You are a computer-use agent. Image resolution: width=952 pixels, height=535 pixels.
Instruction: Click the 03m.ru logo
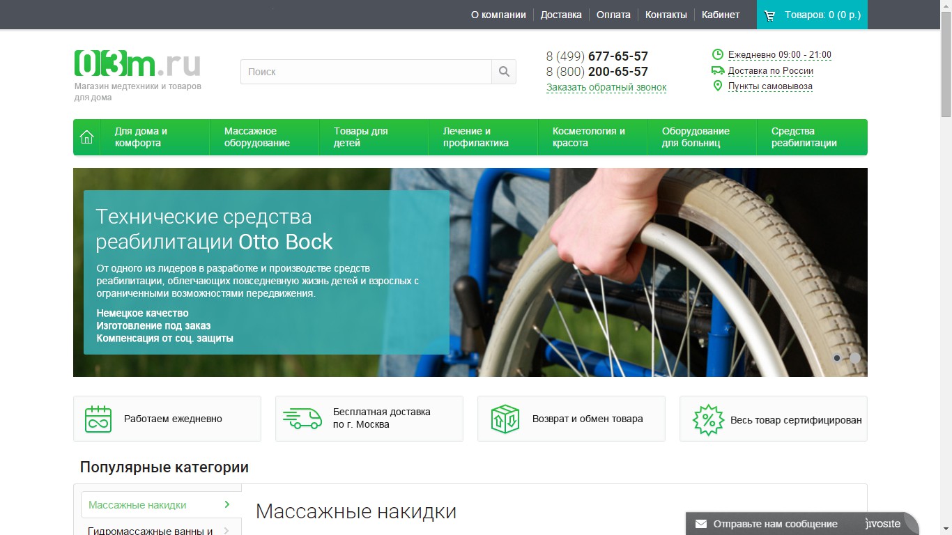(x=137, y=63)
